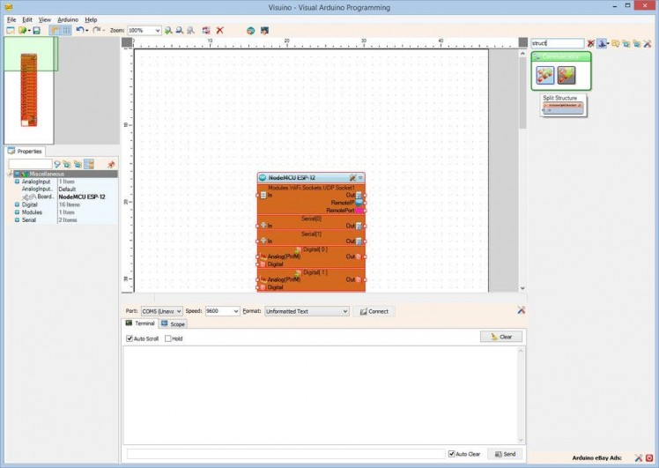The image size is (659, 468).
Task: Toggle the Auto Scroll checkbox
Action: 130,338
